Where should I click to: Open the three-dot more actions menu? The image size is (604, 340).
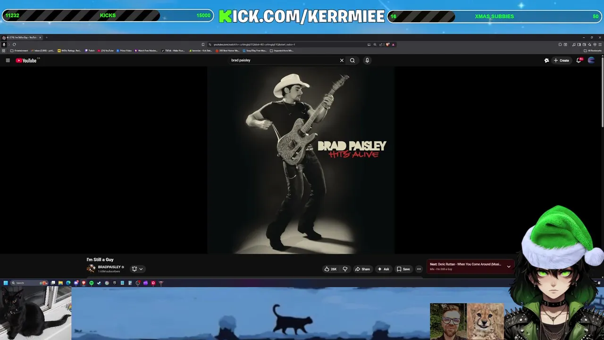coord(419,269)
